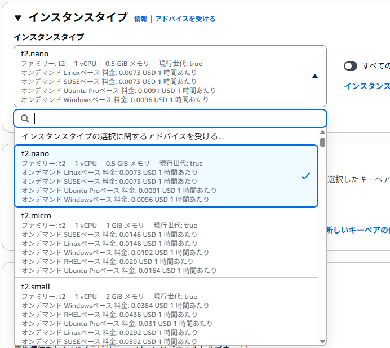Click scrollbar up arrow in dropdown list
390x348 pixels.
point(322,133)
